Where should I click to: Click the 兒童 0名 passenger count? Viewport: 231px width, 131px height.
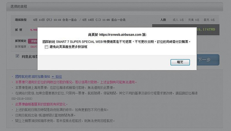[x=194, y=20]
